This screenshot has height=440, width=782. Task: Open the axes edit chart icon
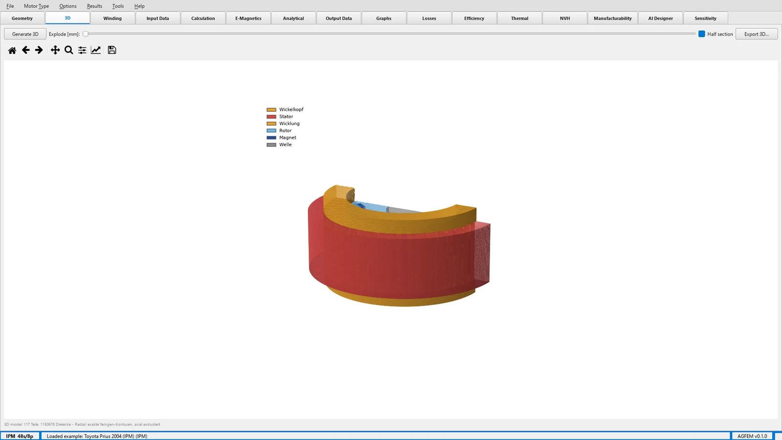click(96, 50)
